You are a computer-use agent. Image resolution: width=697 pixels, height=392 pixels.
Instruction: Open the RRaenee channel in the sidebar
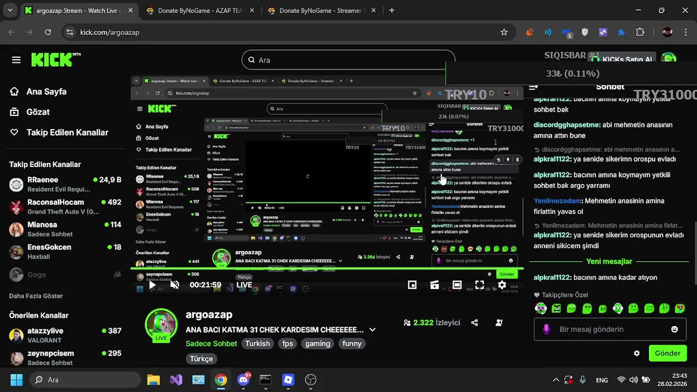tap(65, 184)
